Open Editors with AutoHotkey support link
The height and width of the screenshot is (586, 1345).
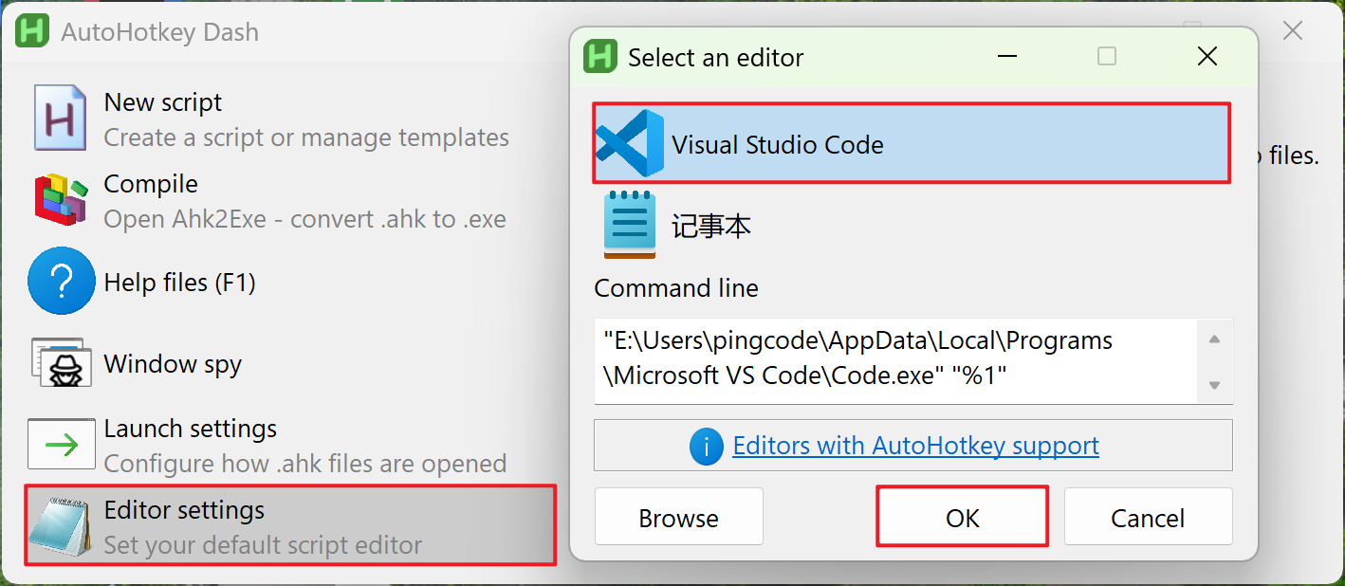[x=915, y=446]
